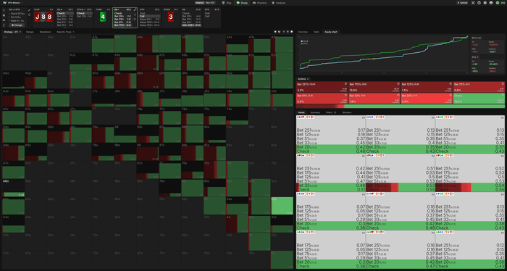Toggle the Bet 251% action filter checkbox
The image size is (507, 271).
(x=345, y=84)
